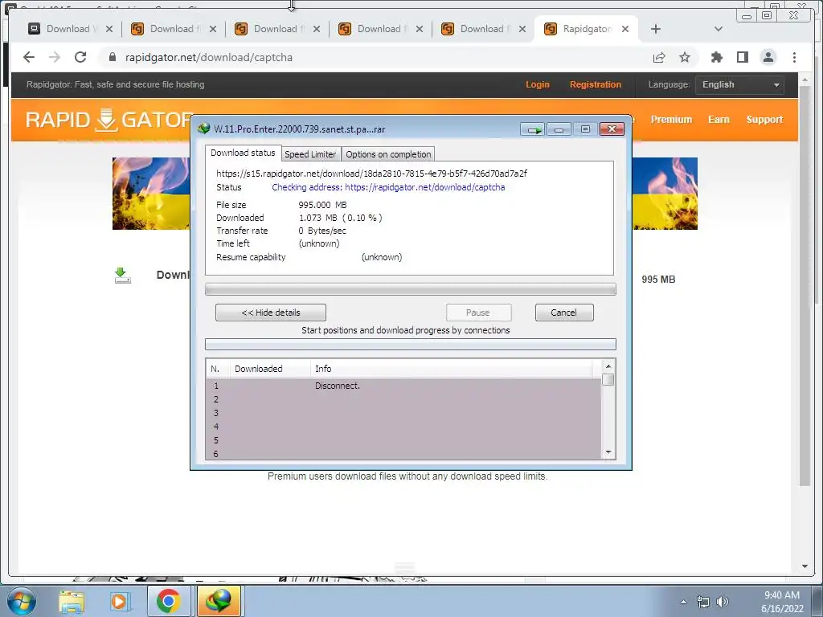
Task: Click Login link on Rapidgator
Action: (x=538, y=84)
